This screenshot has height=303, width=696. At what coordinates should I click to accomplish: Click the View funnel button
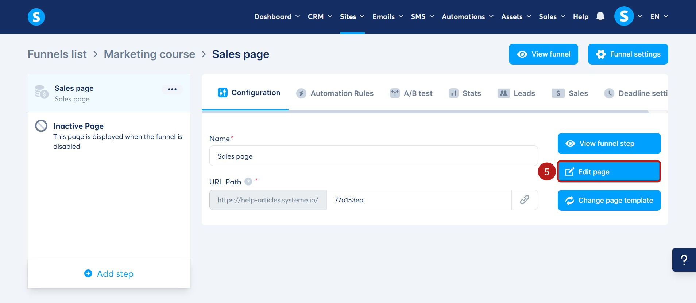click(x=544, y=54)
